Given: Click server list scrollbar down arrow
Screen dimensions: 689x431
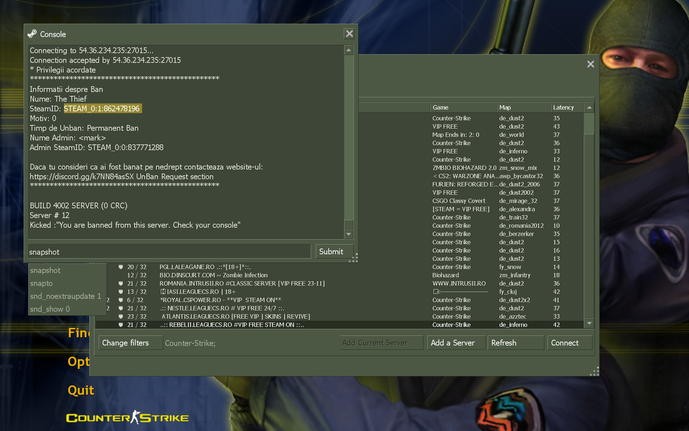Looking at the screenshot, I should (589, 323).
